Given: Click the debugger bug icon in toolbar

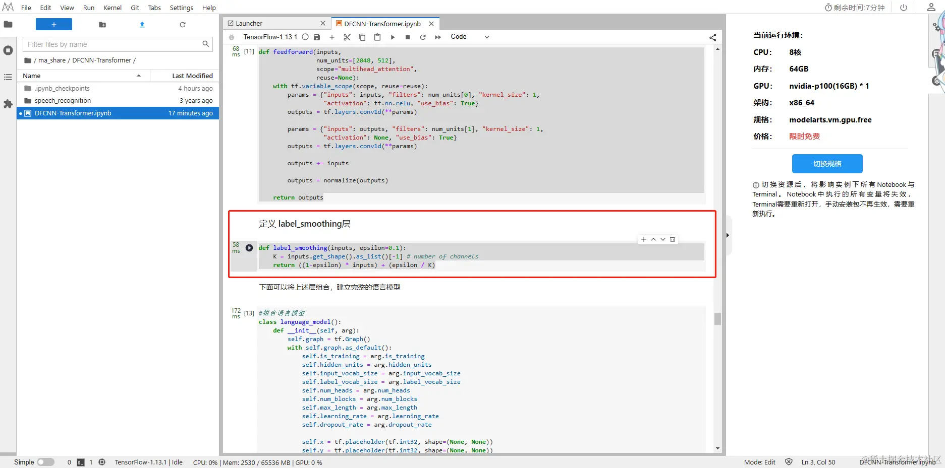Looking at the screenshot, I should (x=232, y=37).
